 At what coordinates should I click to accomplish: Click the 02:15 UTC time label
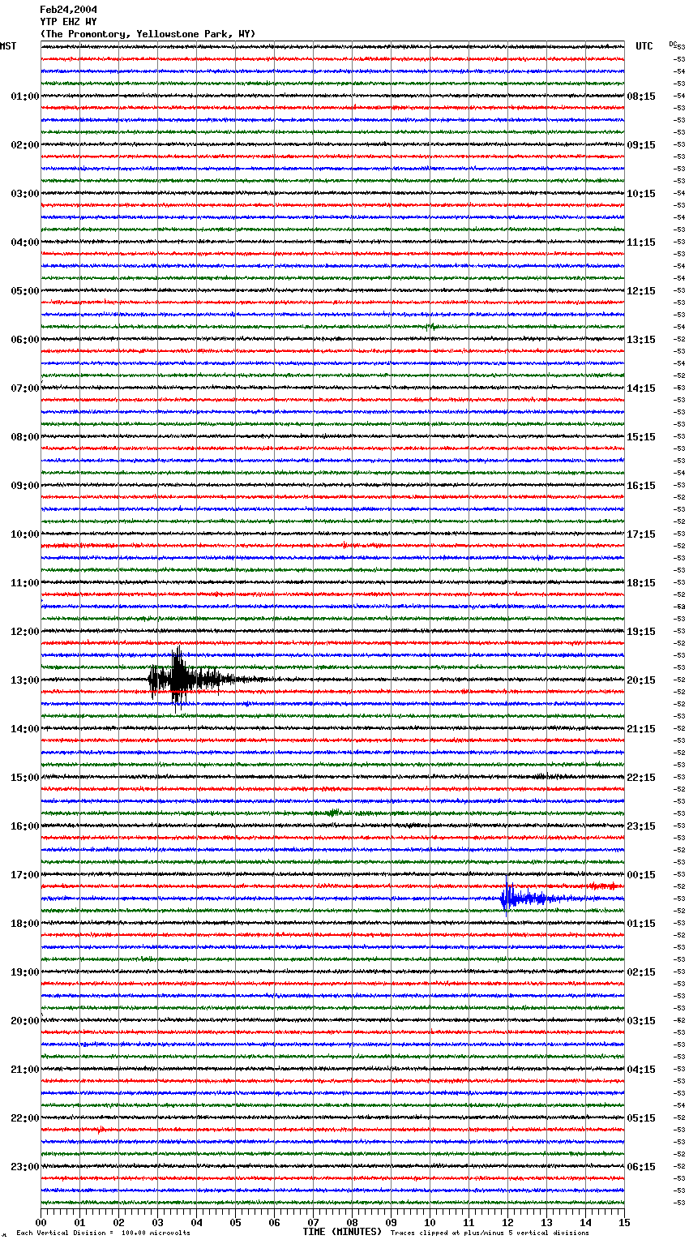click(x=641, y=972)
